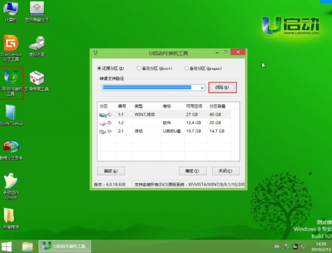Launch the WinNTSetup desktop icon
Image resolution: width=332 pixels, height=253 pixels.
[x=10, y=113]
